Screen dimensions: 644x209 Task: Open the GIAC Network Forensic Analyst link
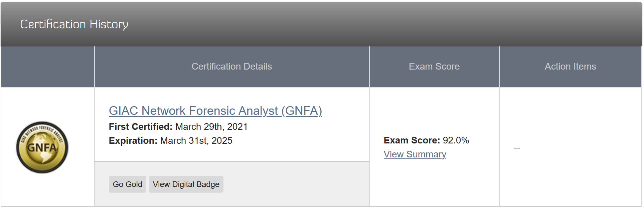[x=215, y=111]
